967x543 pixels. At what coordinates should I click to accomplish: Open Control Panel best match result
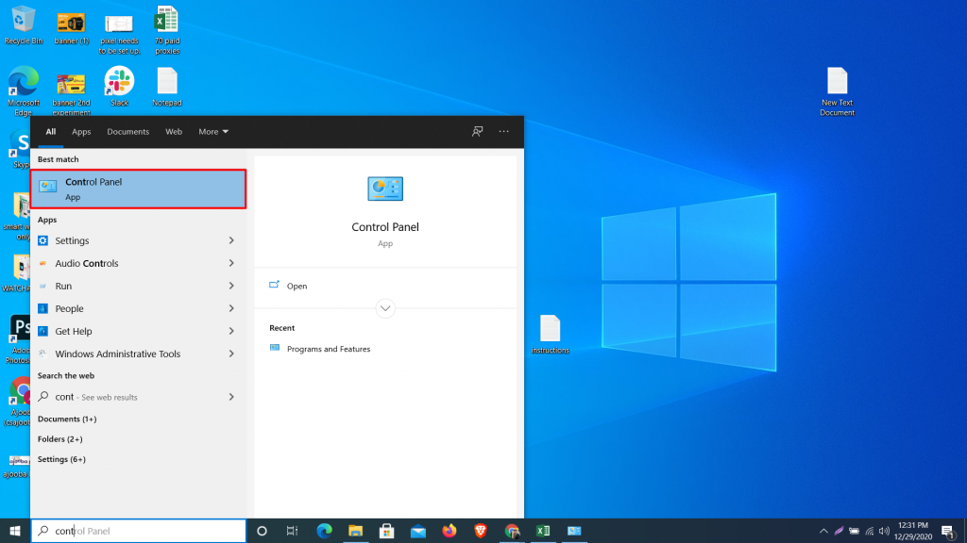click(139, 189)
